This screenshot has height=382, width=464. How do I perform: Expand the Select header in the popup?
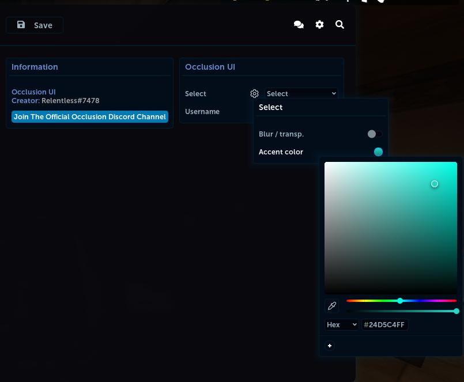(x=271, y=107)
